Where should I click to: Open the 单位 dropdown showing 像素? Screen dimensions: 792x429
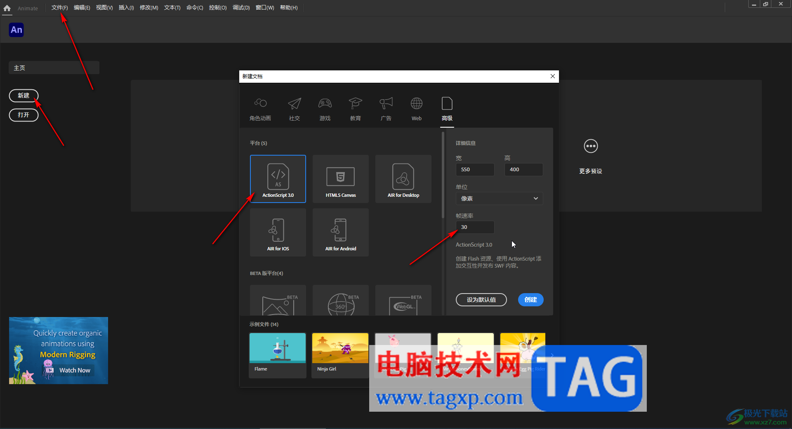tap(499, 198)
